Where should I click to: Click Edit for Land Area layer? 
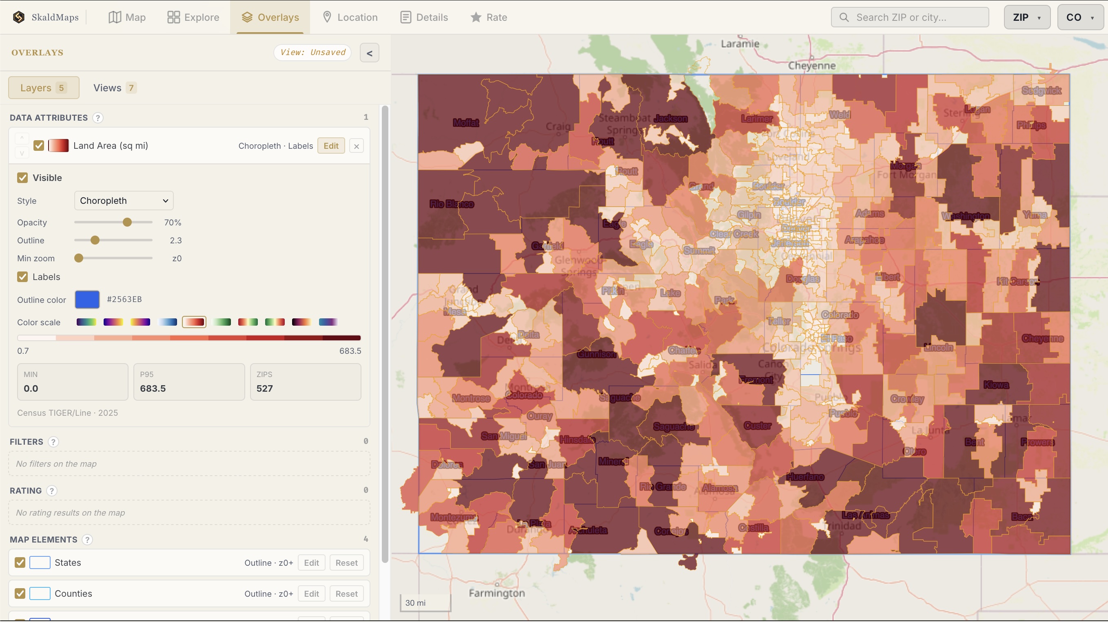pyautogui.click(x=331, y=146)
